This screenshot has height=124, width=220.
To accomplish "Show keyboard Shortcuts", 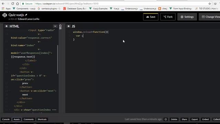I will (x=42, y=120).
